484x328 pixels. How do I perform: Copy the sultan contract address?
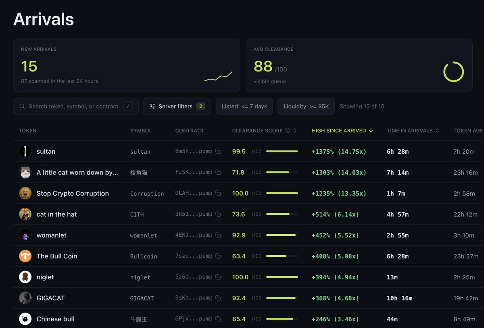(x=218, y=151)
